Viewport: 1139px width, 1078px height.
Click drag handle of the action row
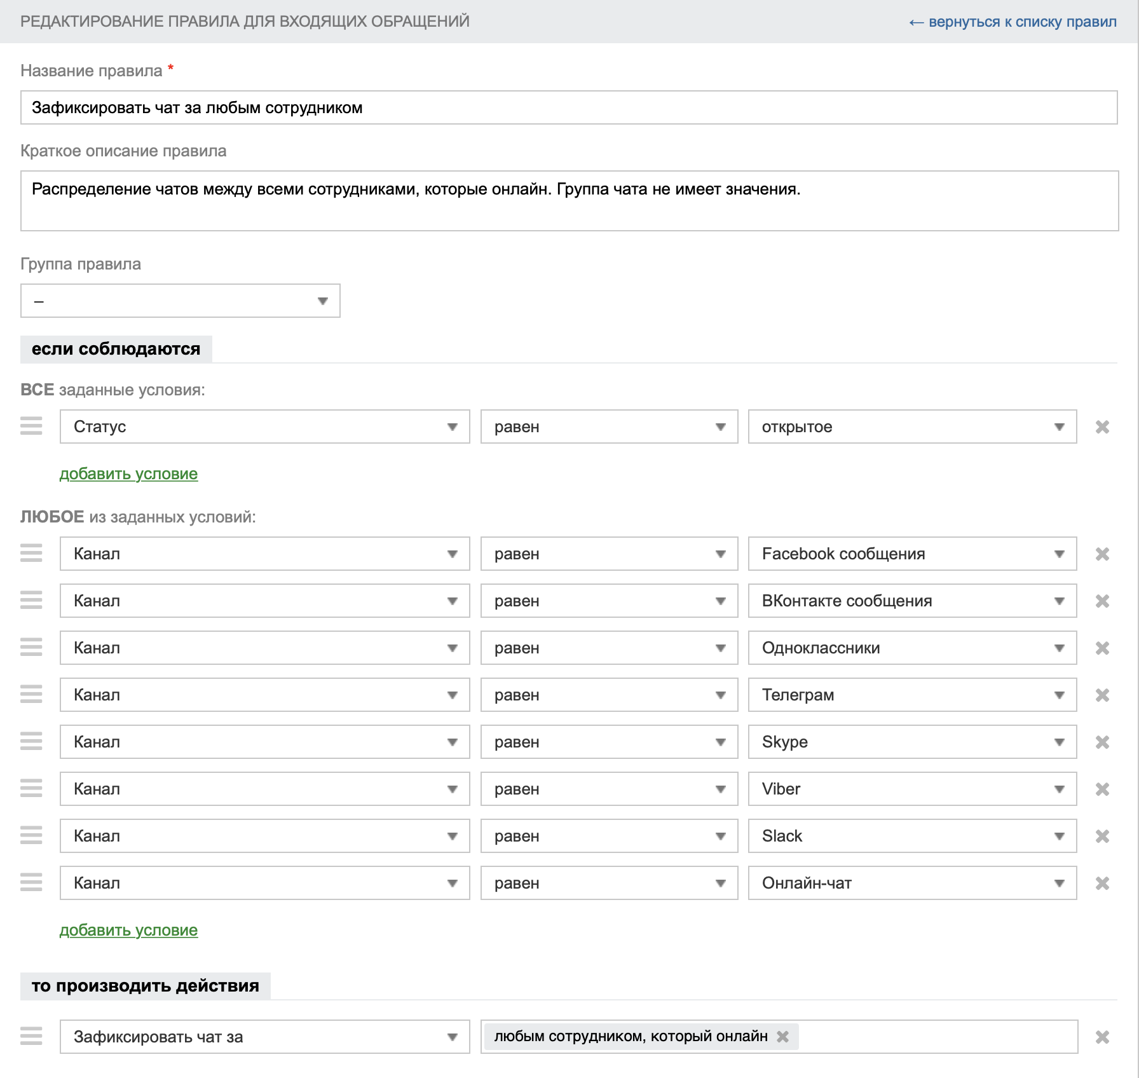(x=31, y=1036)
